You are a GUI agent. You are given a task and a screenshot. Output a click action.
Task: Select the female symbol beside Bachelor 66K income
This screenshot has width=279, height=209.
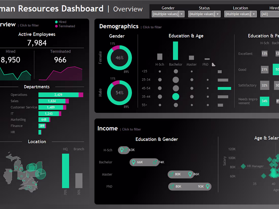click(133, 162)
